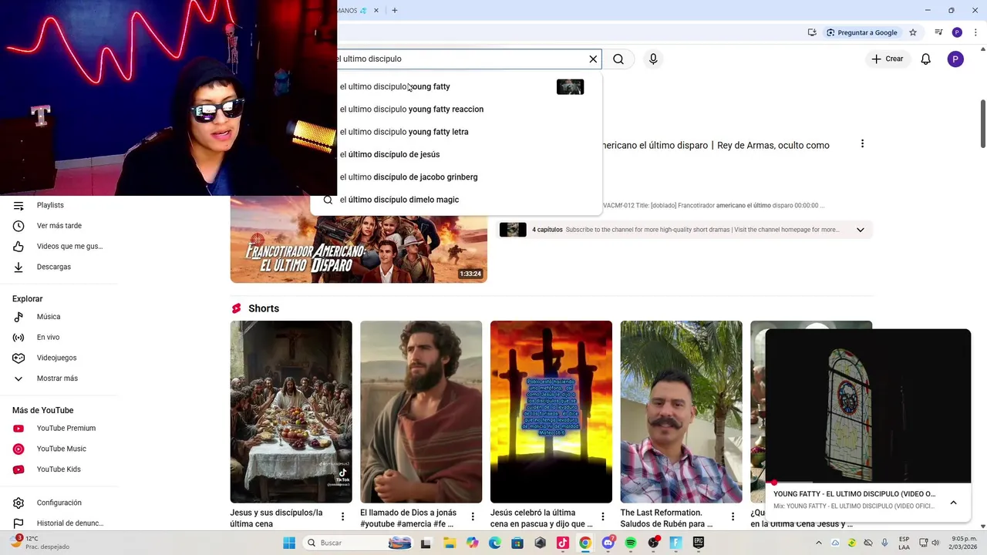Click the install app icon in address bar
Screen dimensions: 987x555
pyautogui.click(x=812, y=32)
